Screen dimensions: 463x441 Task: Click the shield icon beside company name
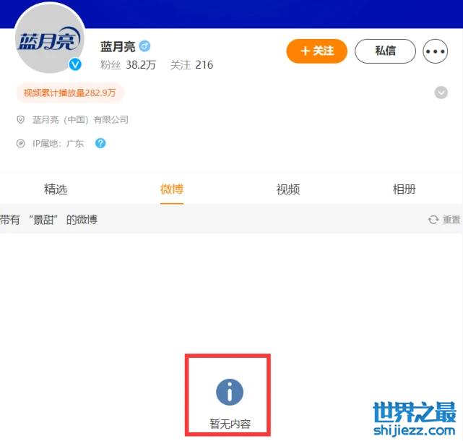20,120
